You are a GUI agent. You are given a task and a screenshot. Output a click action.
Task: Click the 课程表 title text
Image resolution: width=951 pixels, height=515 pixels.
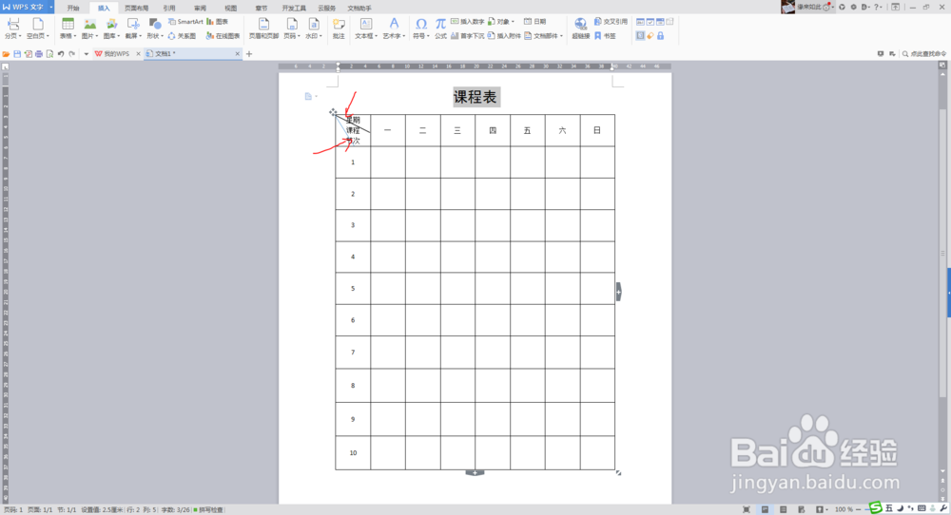(475, 97)
